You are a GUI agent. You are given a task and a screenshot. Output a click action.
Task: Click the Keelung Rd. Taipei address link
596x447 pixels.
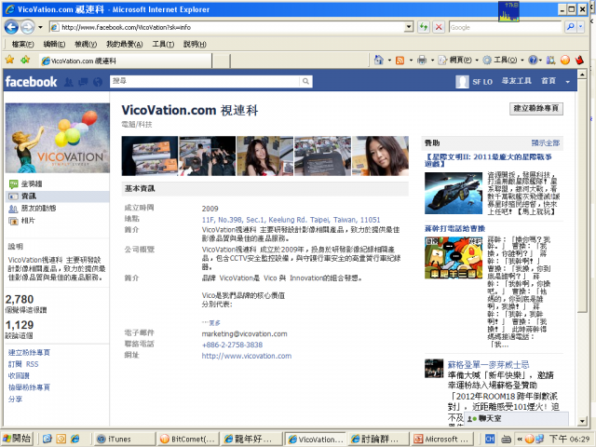(x=291, y=220)
